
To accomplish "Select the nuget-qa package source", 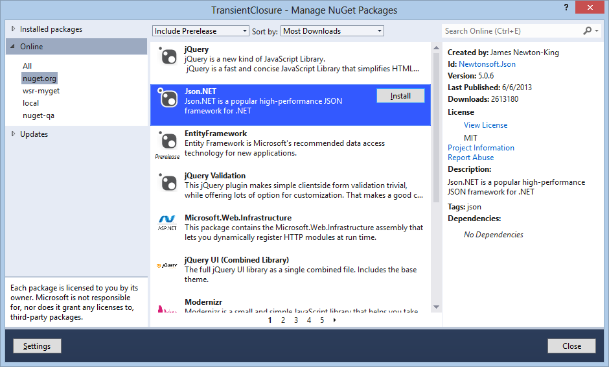I will click(37, 115).
